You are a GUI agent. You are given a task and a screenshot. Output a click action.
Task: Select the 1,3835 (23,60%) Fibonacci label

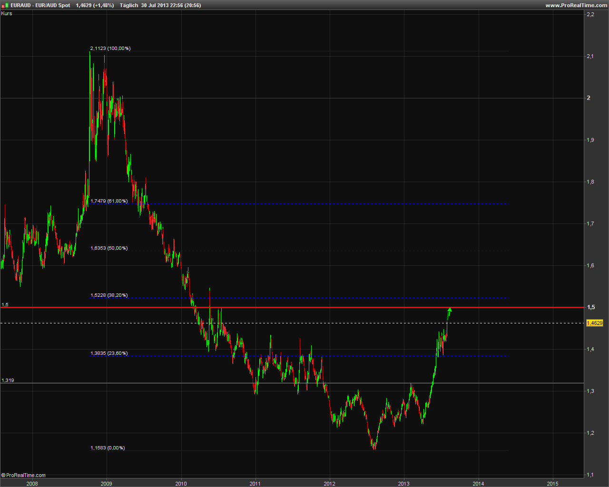[109, 353]
